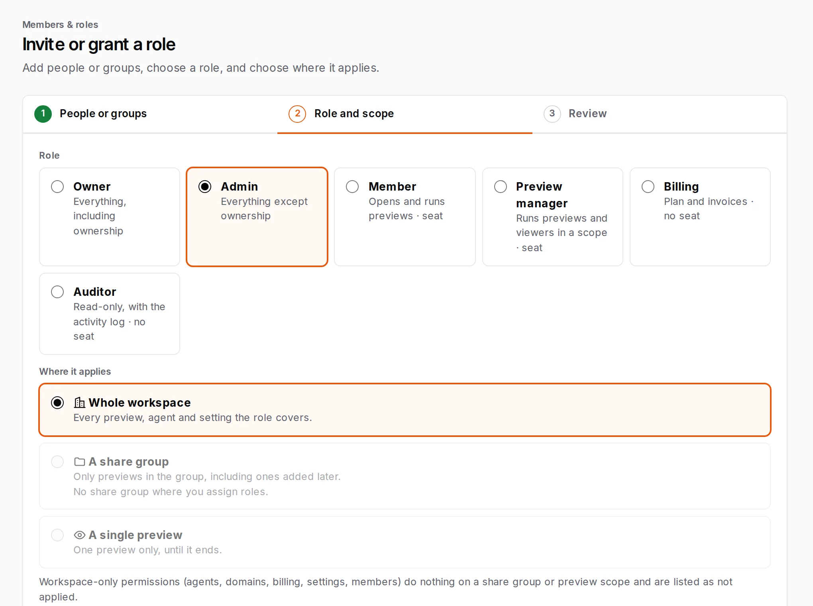Choose the Member role radio button
813x606 pixels.
(352, 187)
